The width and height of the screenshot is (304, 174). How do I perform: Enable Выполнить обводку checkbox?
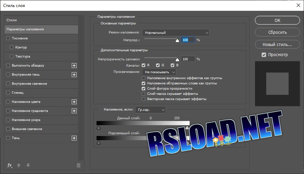8,66
